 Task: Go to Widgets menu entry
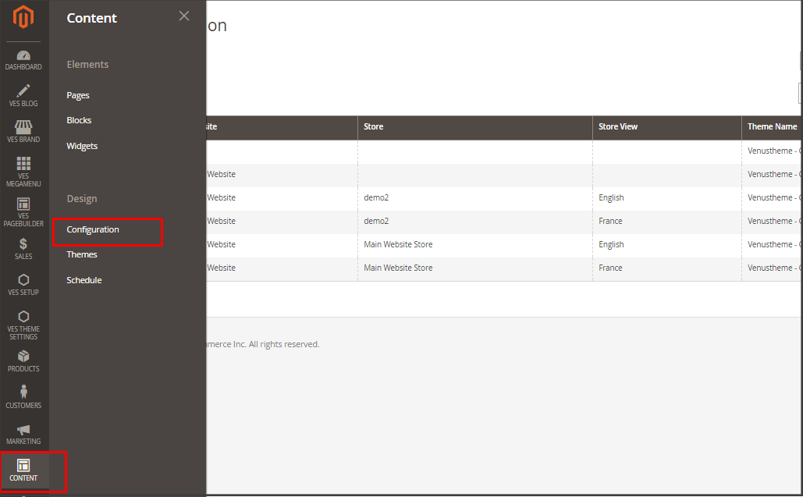(x=82, y=146)
